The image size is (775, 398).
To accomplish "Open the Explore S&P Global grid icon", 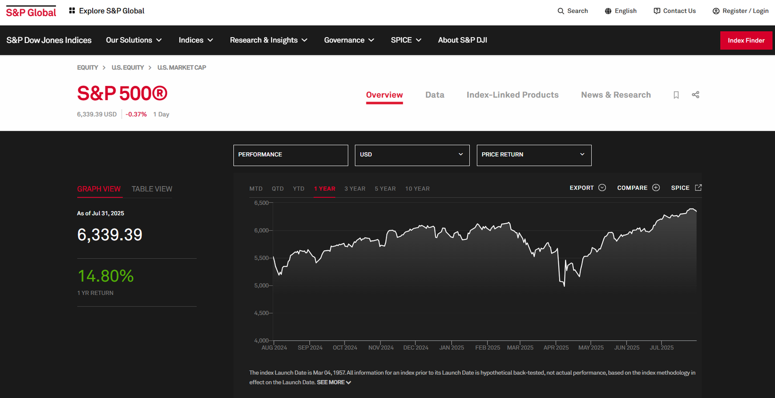I will pos(72,11).
